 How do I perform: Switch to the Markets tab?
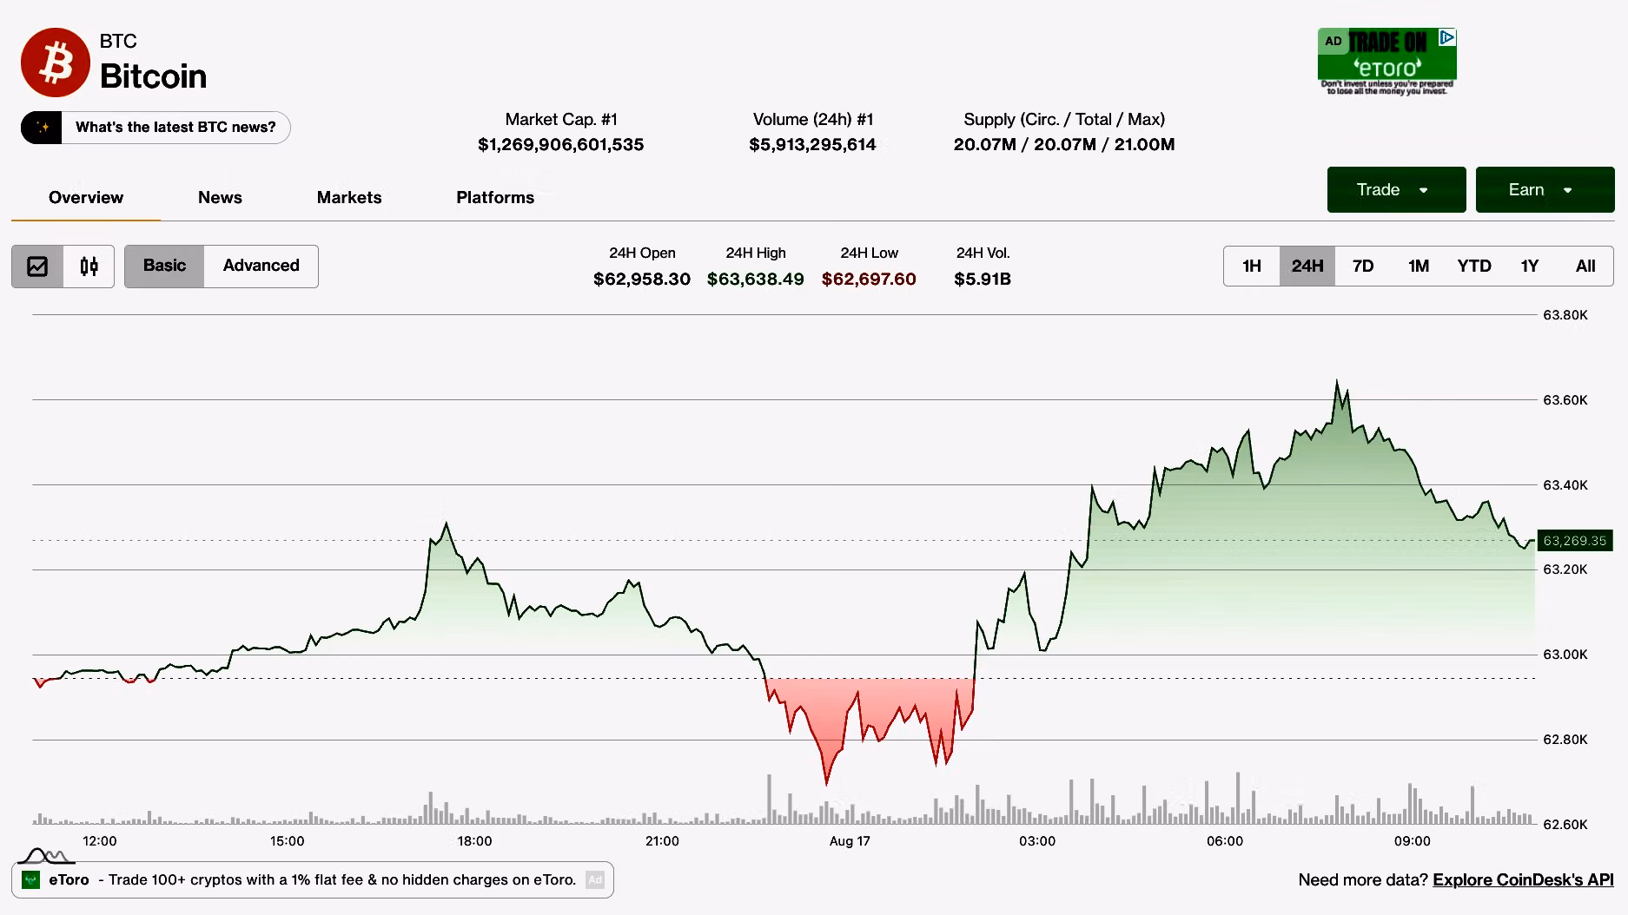(349, 198)
